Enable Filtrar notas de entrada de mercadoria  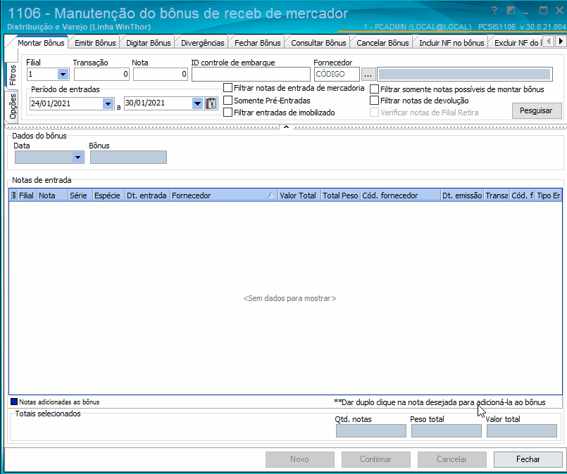point(228,88)
